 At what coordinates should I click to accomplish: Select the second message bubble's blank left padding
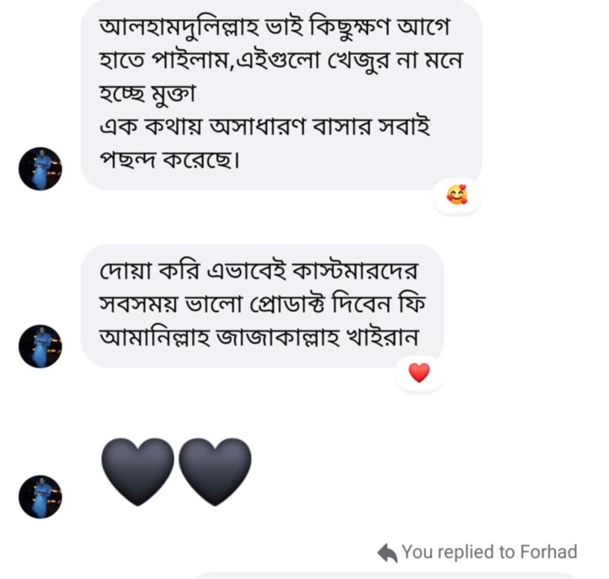click(x=90, y=304)
